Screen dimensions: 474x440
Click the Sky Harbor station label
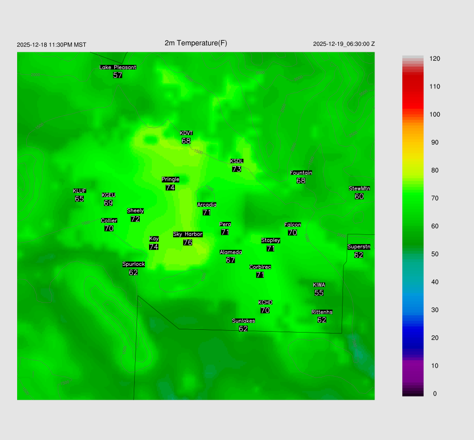point(187,234)
